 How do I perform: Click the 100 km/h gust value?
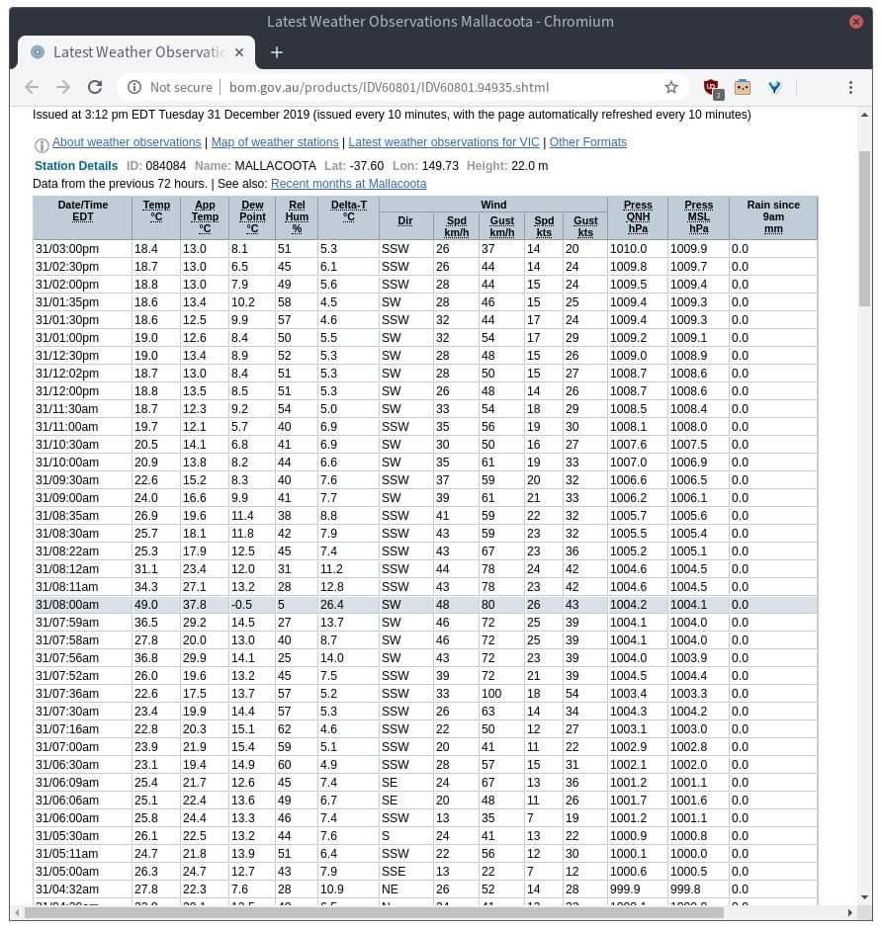pos(491,694)
